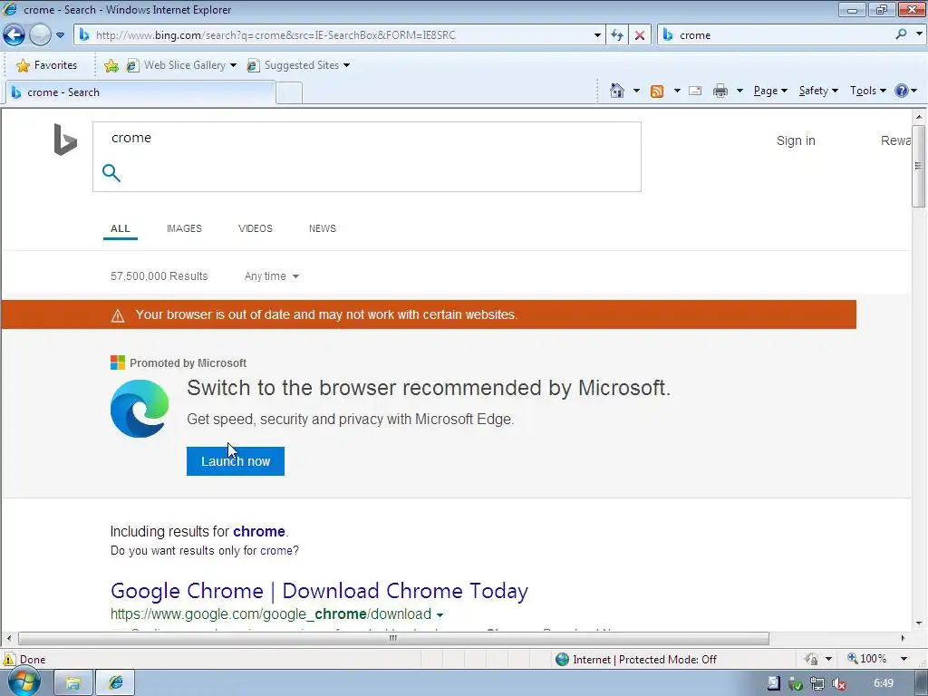
Task: Expand the Print dropdown arrow
Action: click(x=739, y=91)
